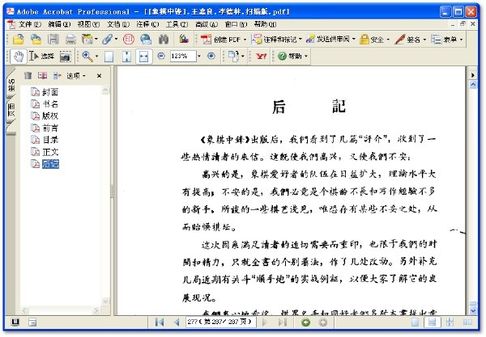Open the bookmark Options 选项 menu
Screen dimensions: 486x337
coord(76,76)
